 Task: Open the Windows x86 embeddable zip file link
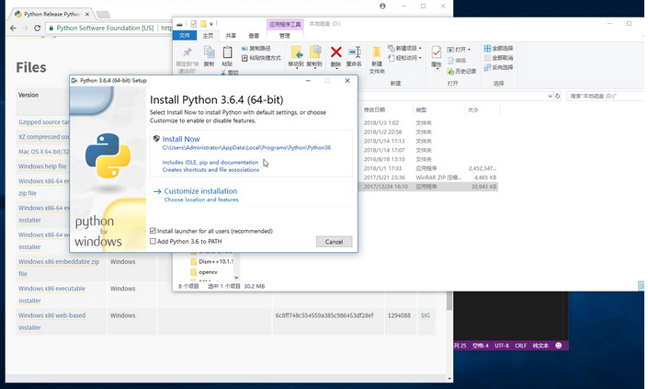click(x=59, y=268)
